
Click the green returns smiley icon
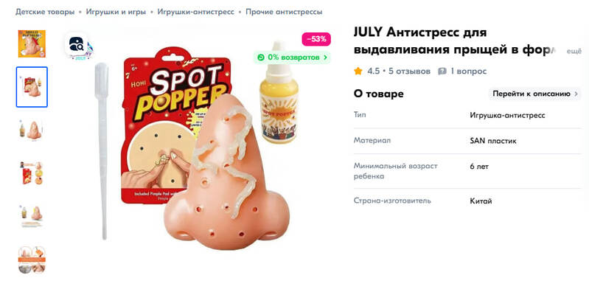pos(261,58)
